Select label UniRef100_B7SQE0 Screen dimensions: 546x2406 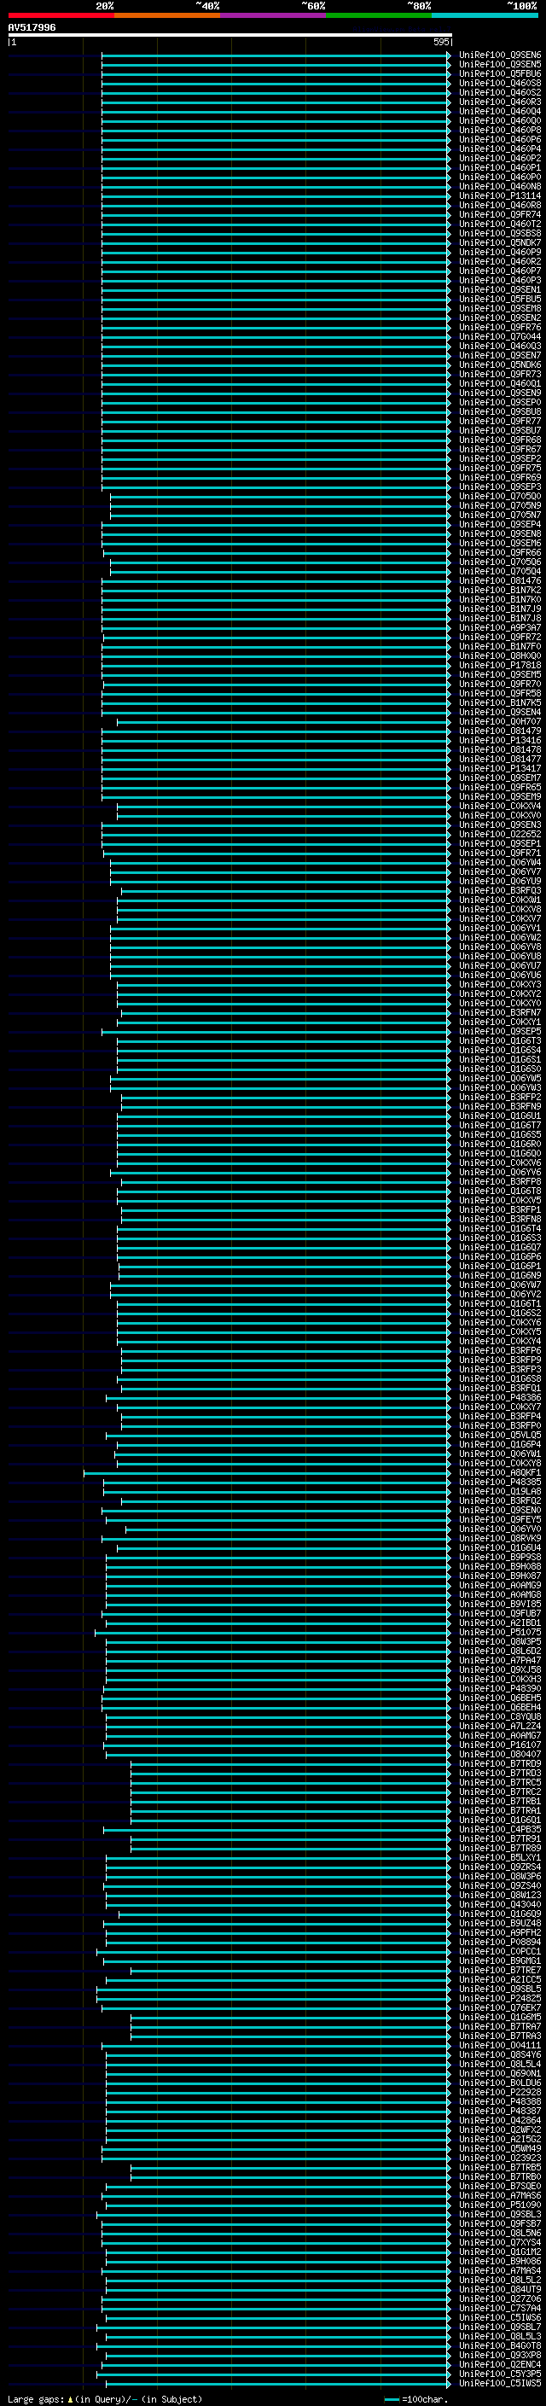(x=500, y=2188)
